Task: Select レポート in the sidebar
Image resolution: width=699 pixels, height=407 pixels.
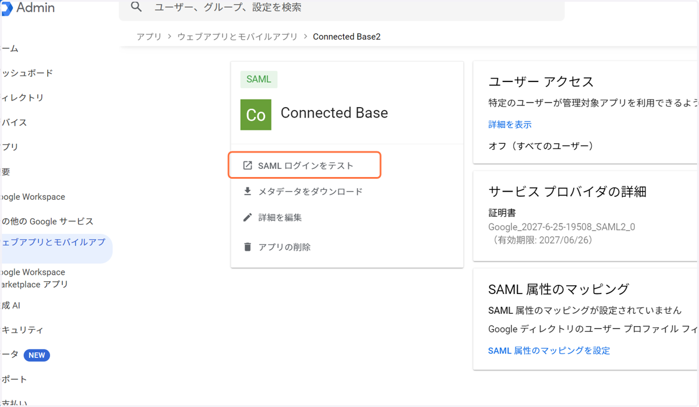Action: pos(14,380)
